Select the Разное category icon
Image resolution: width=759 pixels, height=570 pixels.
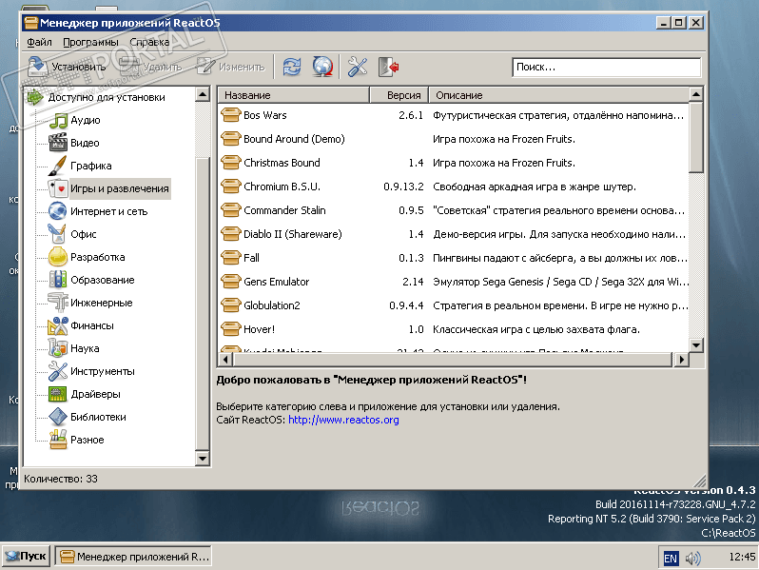(x=58, y=440)
